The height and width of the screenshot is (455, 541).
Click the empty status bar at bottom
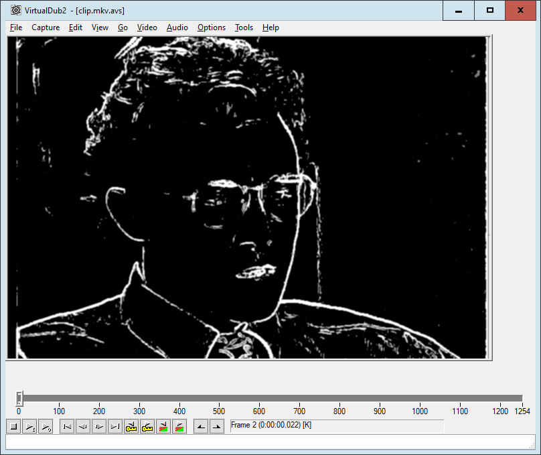[x=270, y=442]
